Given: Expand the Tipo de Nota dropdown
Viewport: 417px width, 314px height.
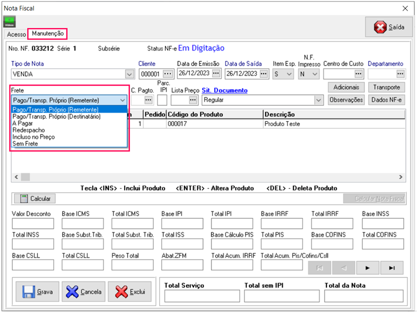Looking at the screenshot, I should tap(129, 74).
